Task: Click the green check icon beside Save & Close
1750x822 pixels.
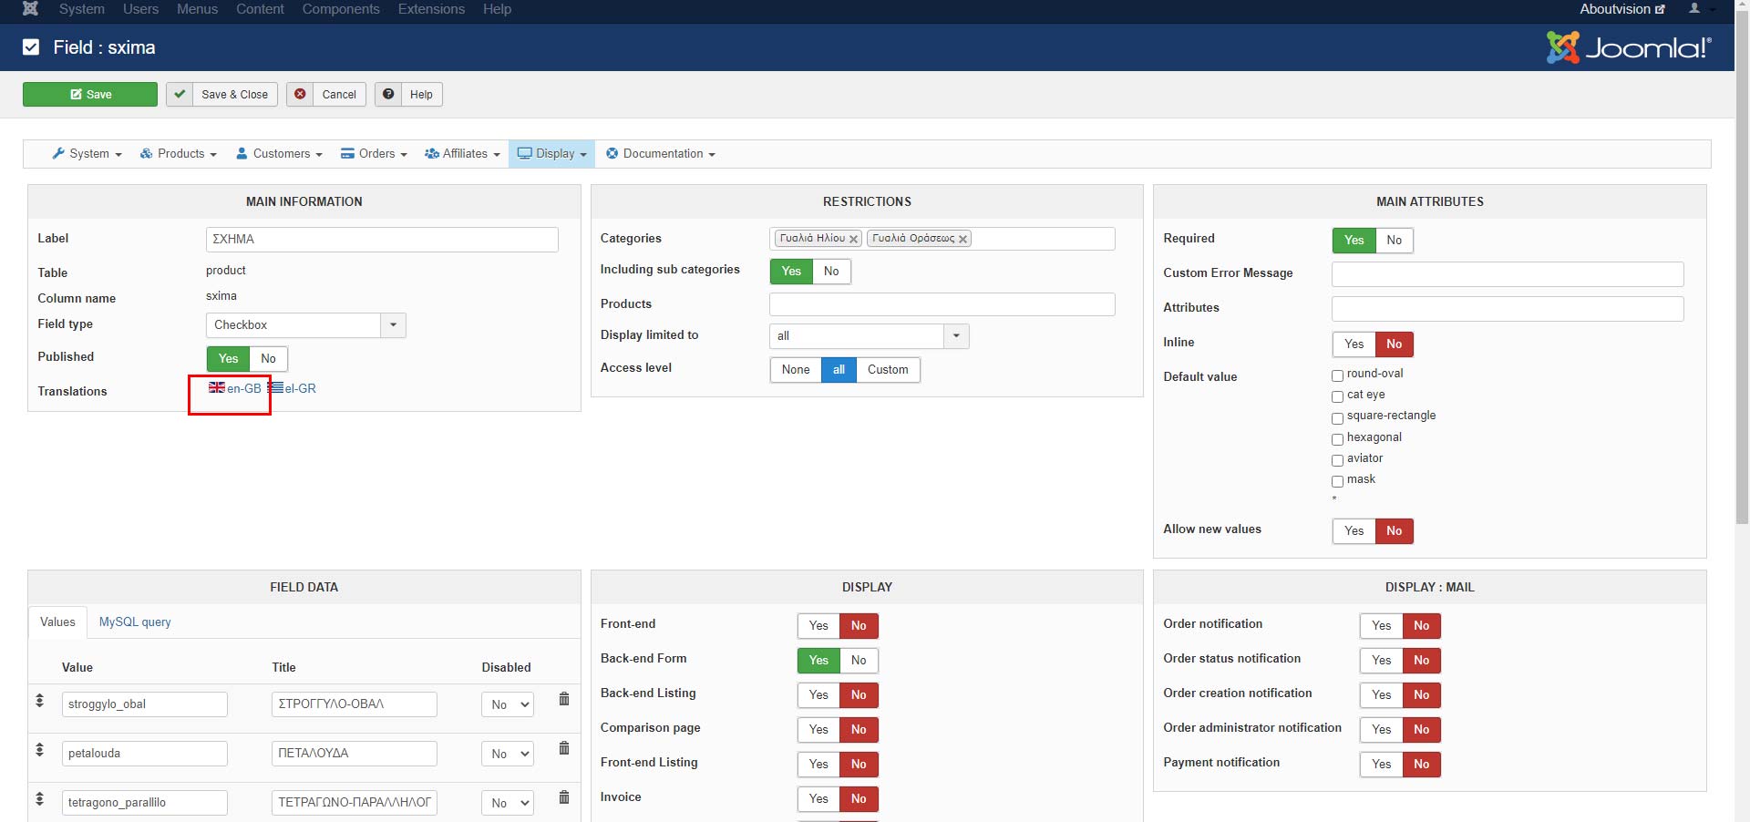Action: (180, 95)
